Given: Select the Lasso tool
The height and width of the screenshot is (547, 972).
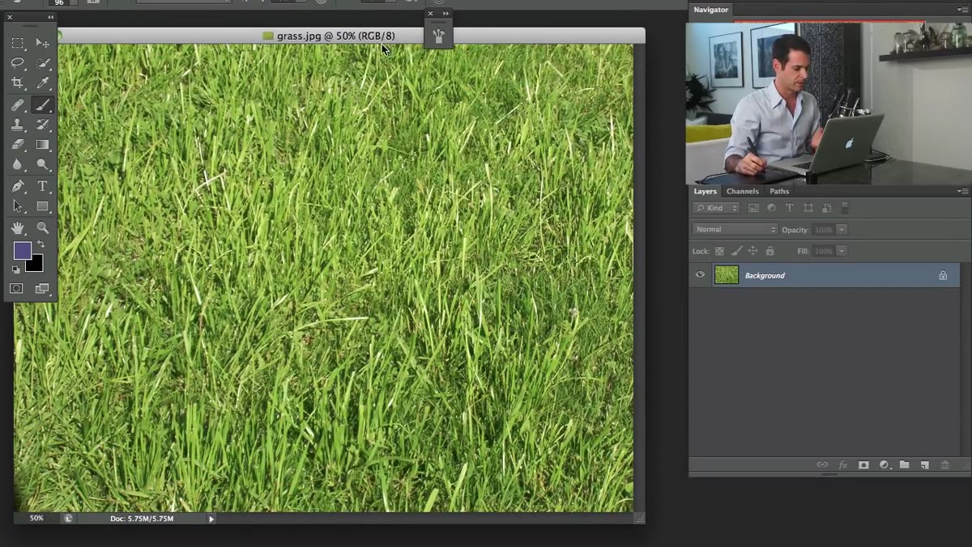Looking at the screenshot, I should click(18, 62).
